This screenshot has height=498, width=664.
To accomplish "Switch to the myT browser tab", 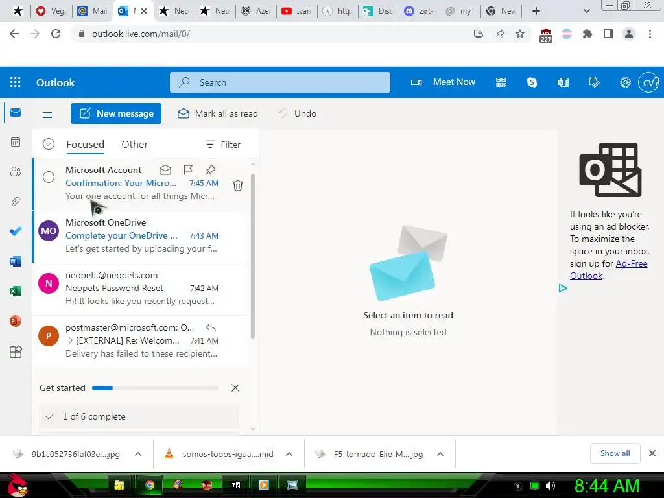I will (x=460, y=11).
